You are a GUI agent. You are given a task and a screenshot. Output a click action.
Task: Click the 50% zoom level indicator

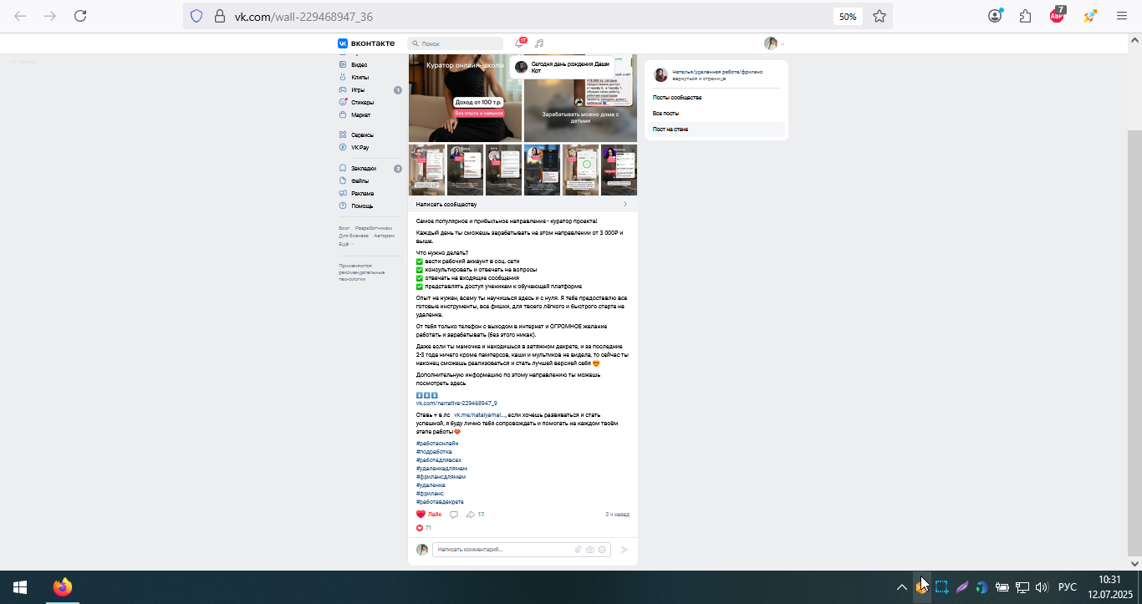click(x=848, y=16)
